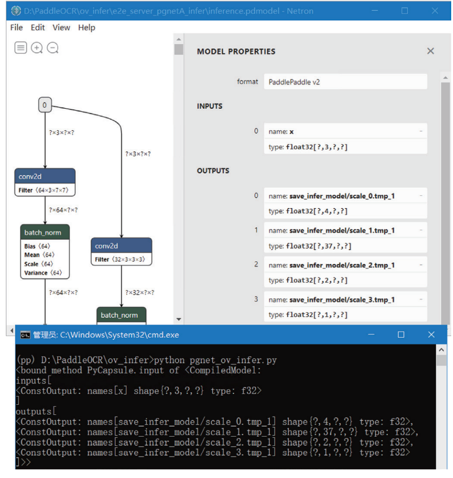This screenshot has width=453, height=478.
Task: Open the Help menu
Action: click(x=87, y=28)
